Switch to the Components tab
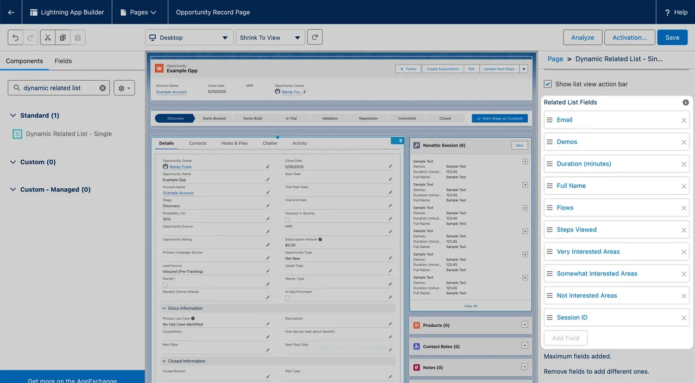The image size is (695, 383). [x=24, y=61]
